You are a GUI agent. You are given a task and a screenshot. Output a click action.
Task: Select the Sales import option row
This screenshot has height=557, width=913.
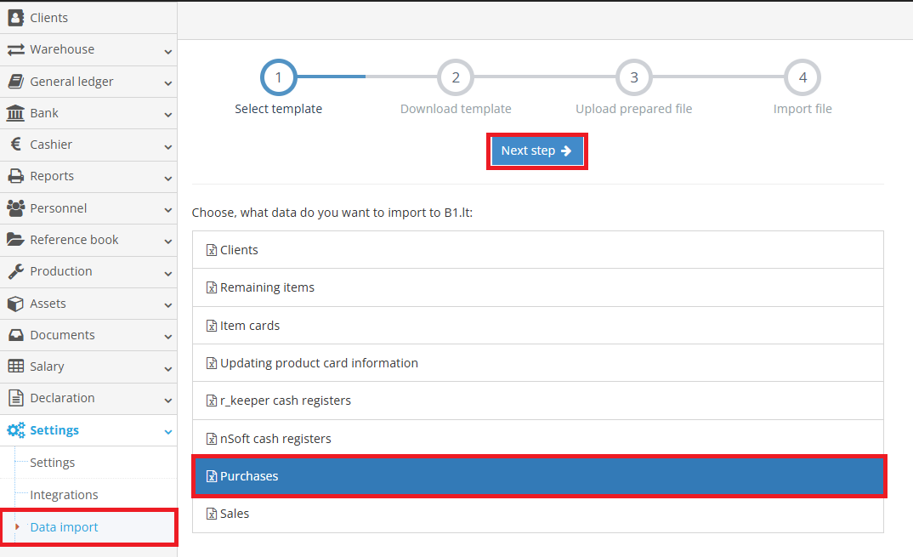[x=538, y=513]
